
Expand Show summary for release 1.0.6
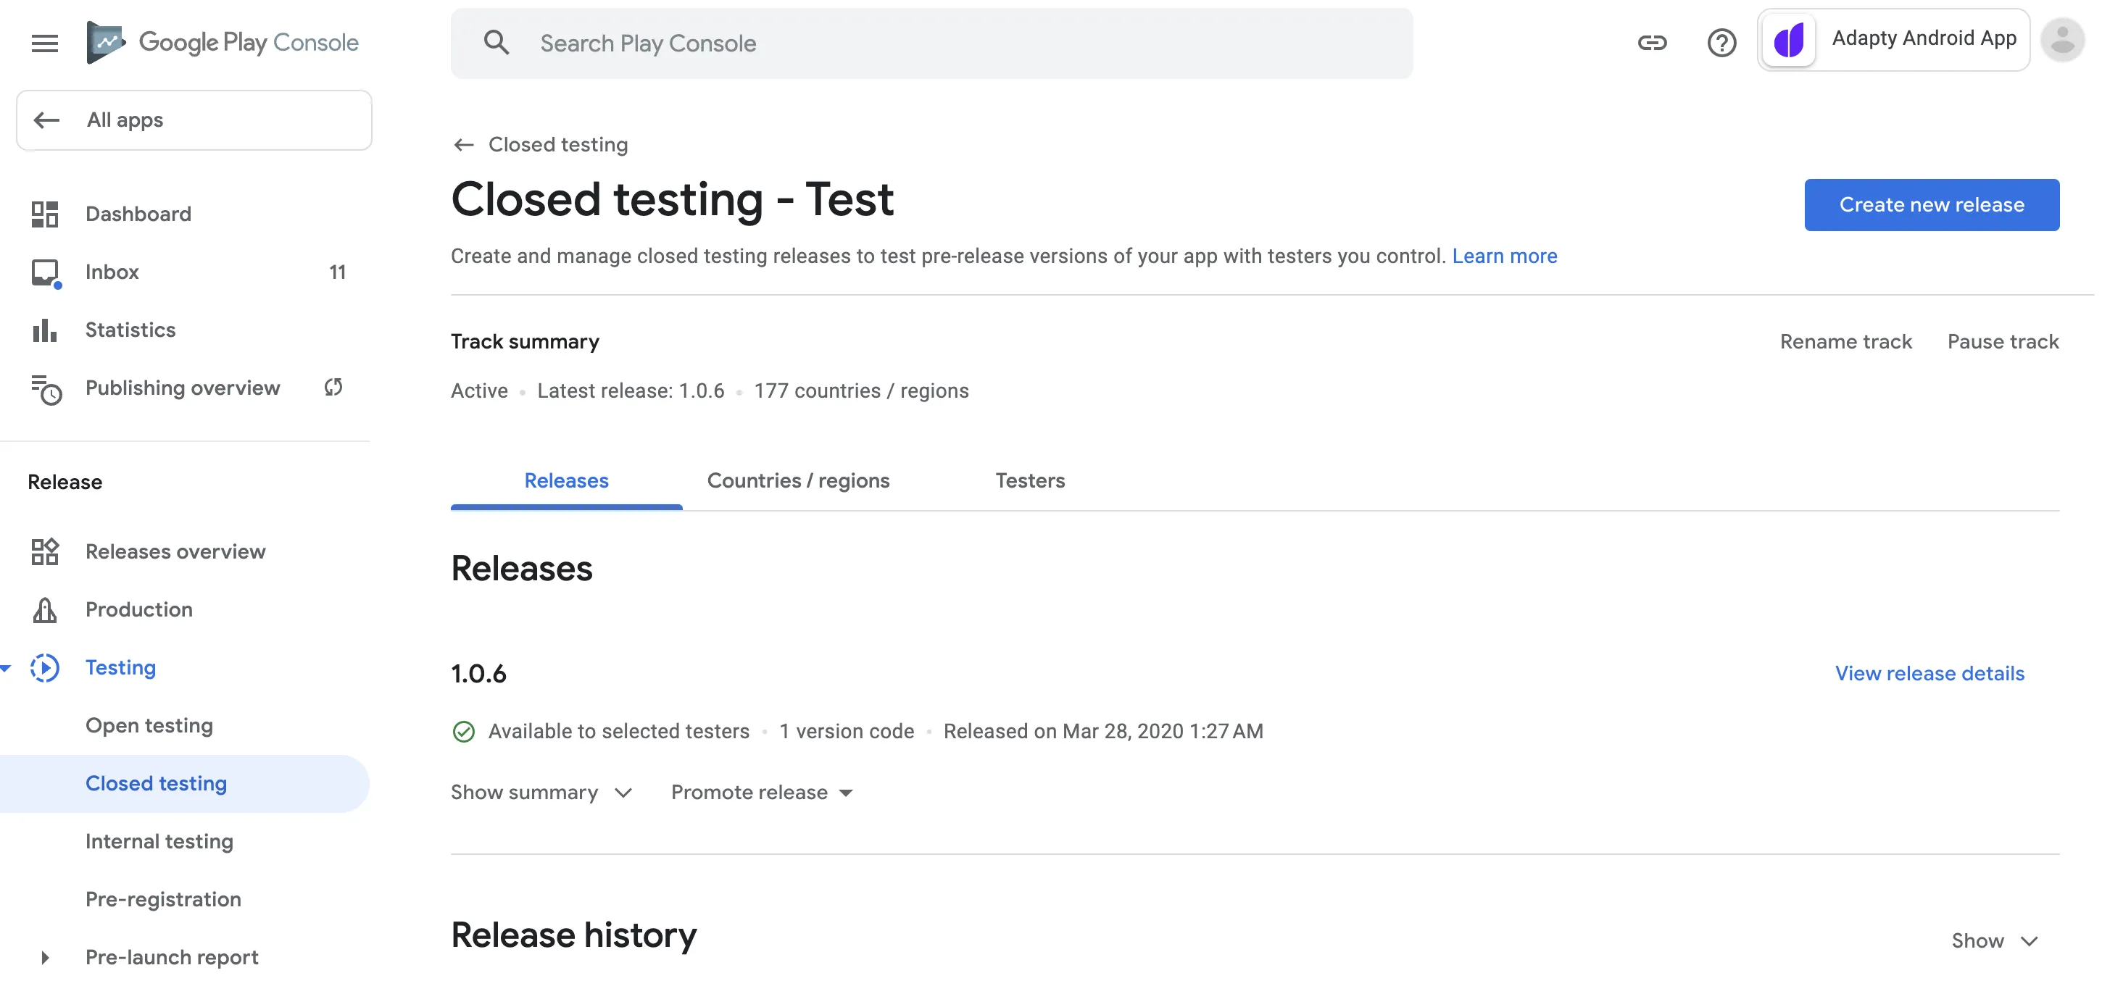click(x=542, y=793)
